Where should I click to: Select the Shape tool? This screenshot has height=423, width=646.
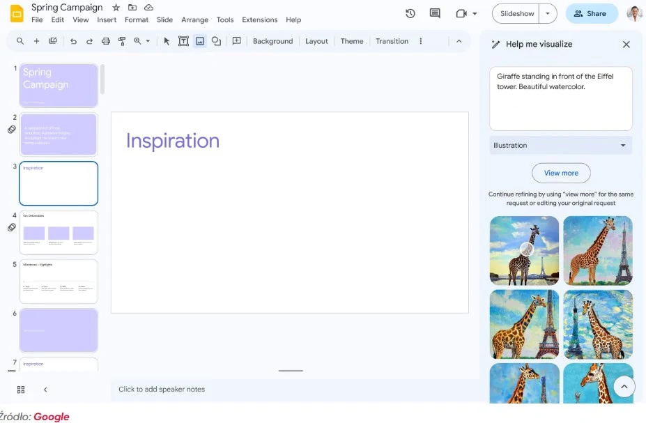point(216,41)
